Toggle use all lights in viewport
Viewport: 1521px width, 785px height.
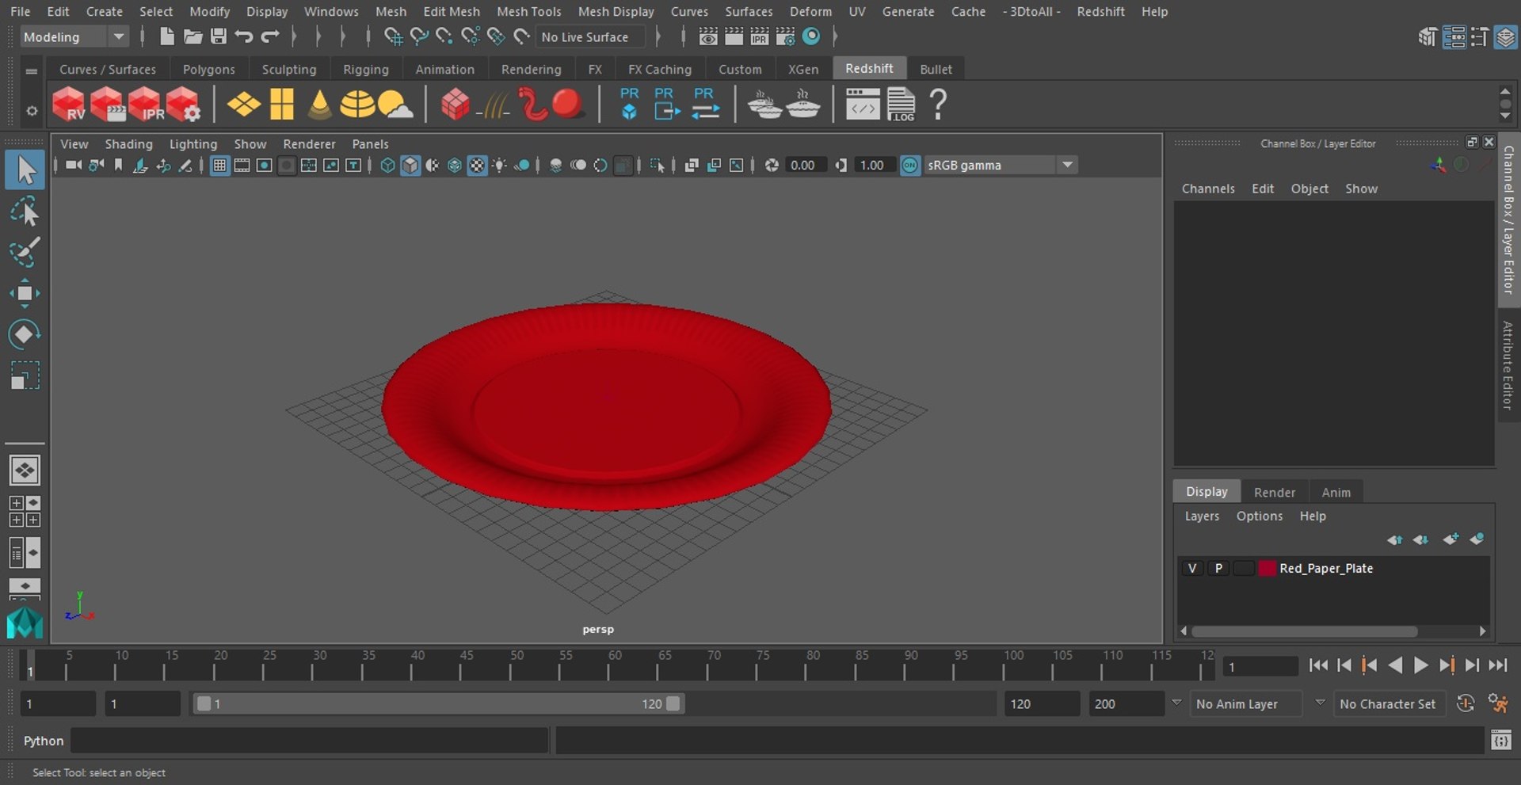coord(499,165)
